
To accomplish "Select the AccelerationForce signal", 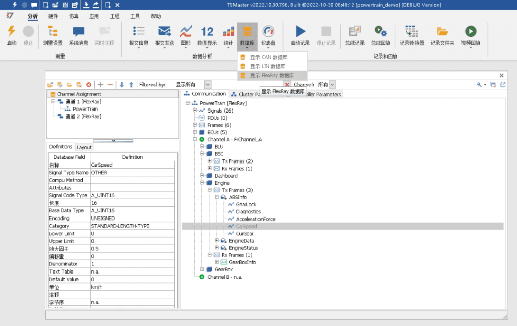I will click(255, 219).
